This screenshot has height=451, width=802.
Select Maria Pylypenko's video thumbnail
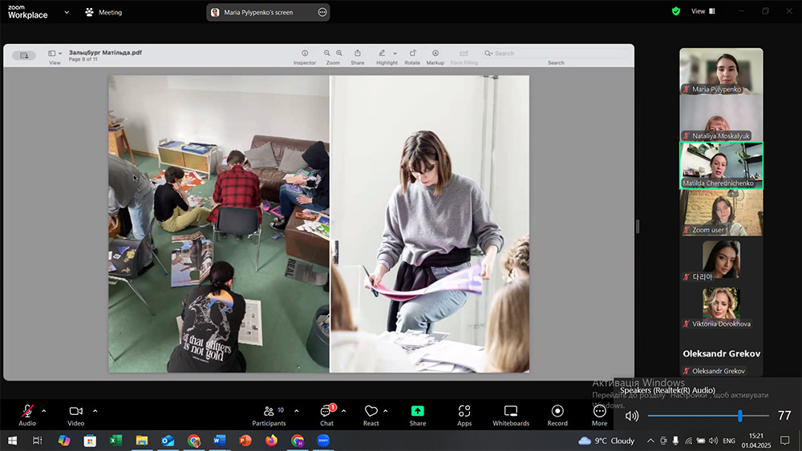pos(721,71)
